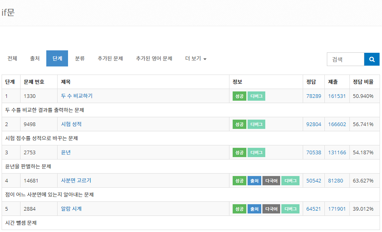Click 디버그 badge in row 2753
Screen dimensions: 382x232
(x=256, y=153)
